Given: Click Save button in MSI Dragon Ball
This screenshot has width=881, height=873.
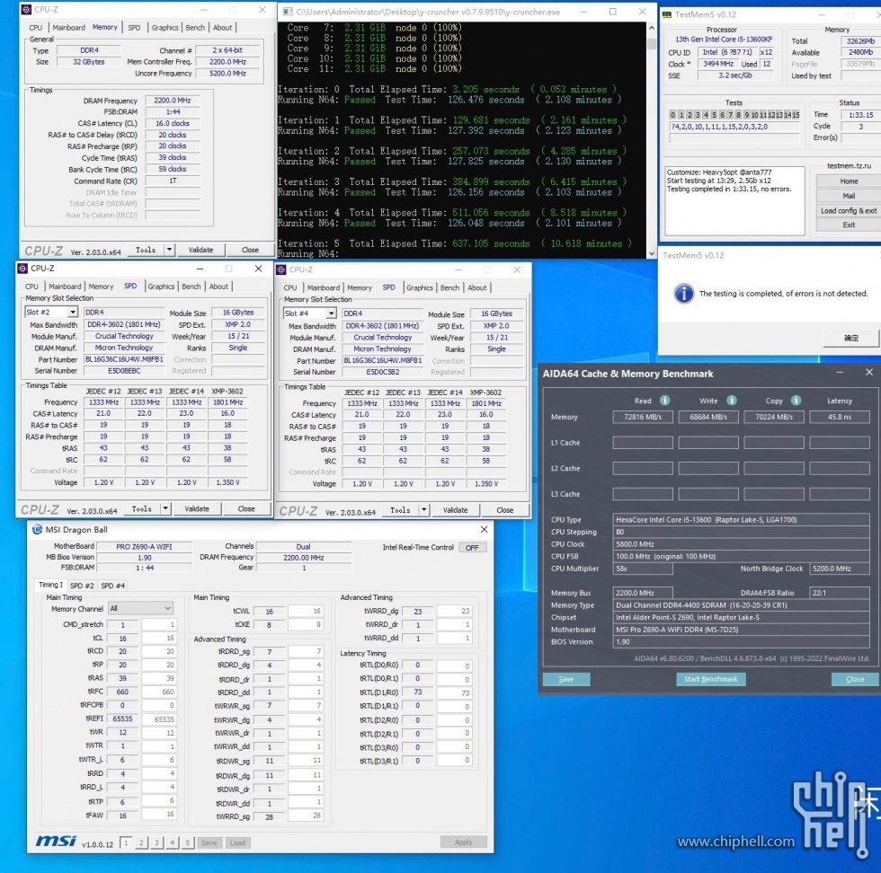Looking at the screenshot, I should pyautogui.click(x=209, y=842).
